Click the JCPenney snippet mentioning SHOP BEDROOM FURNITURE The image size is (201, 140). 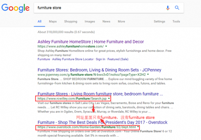coord(105,81)
